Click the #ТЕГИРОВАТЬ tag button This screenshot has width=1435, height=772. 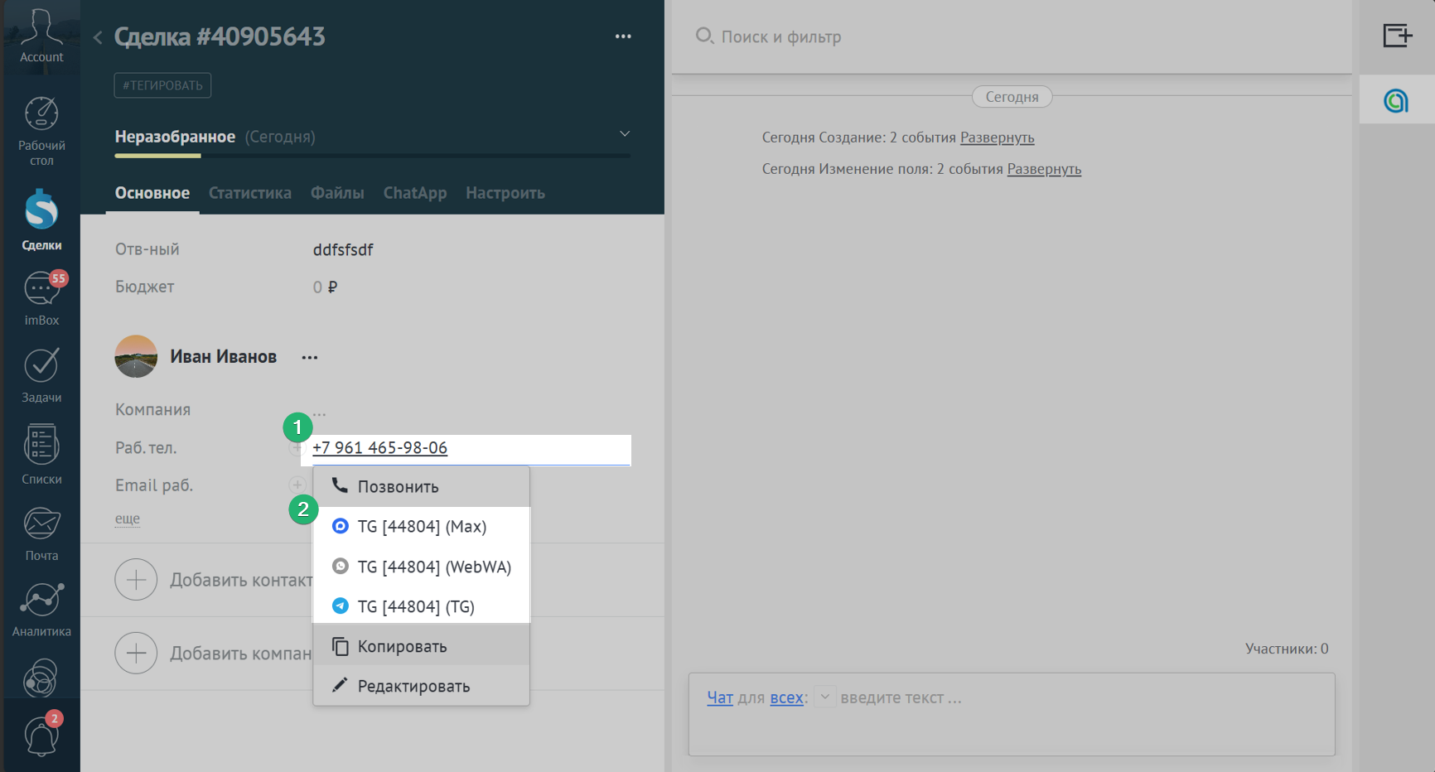(x=162, y=85)
